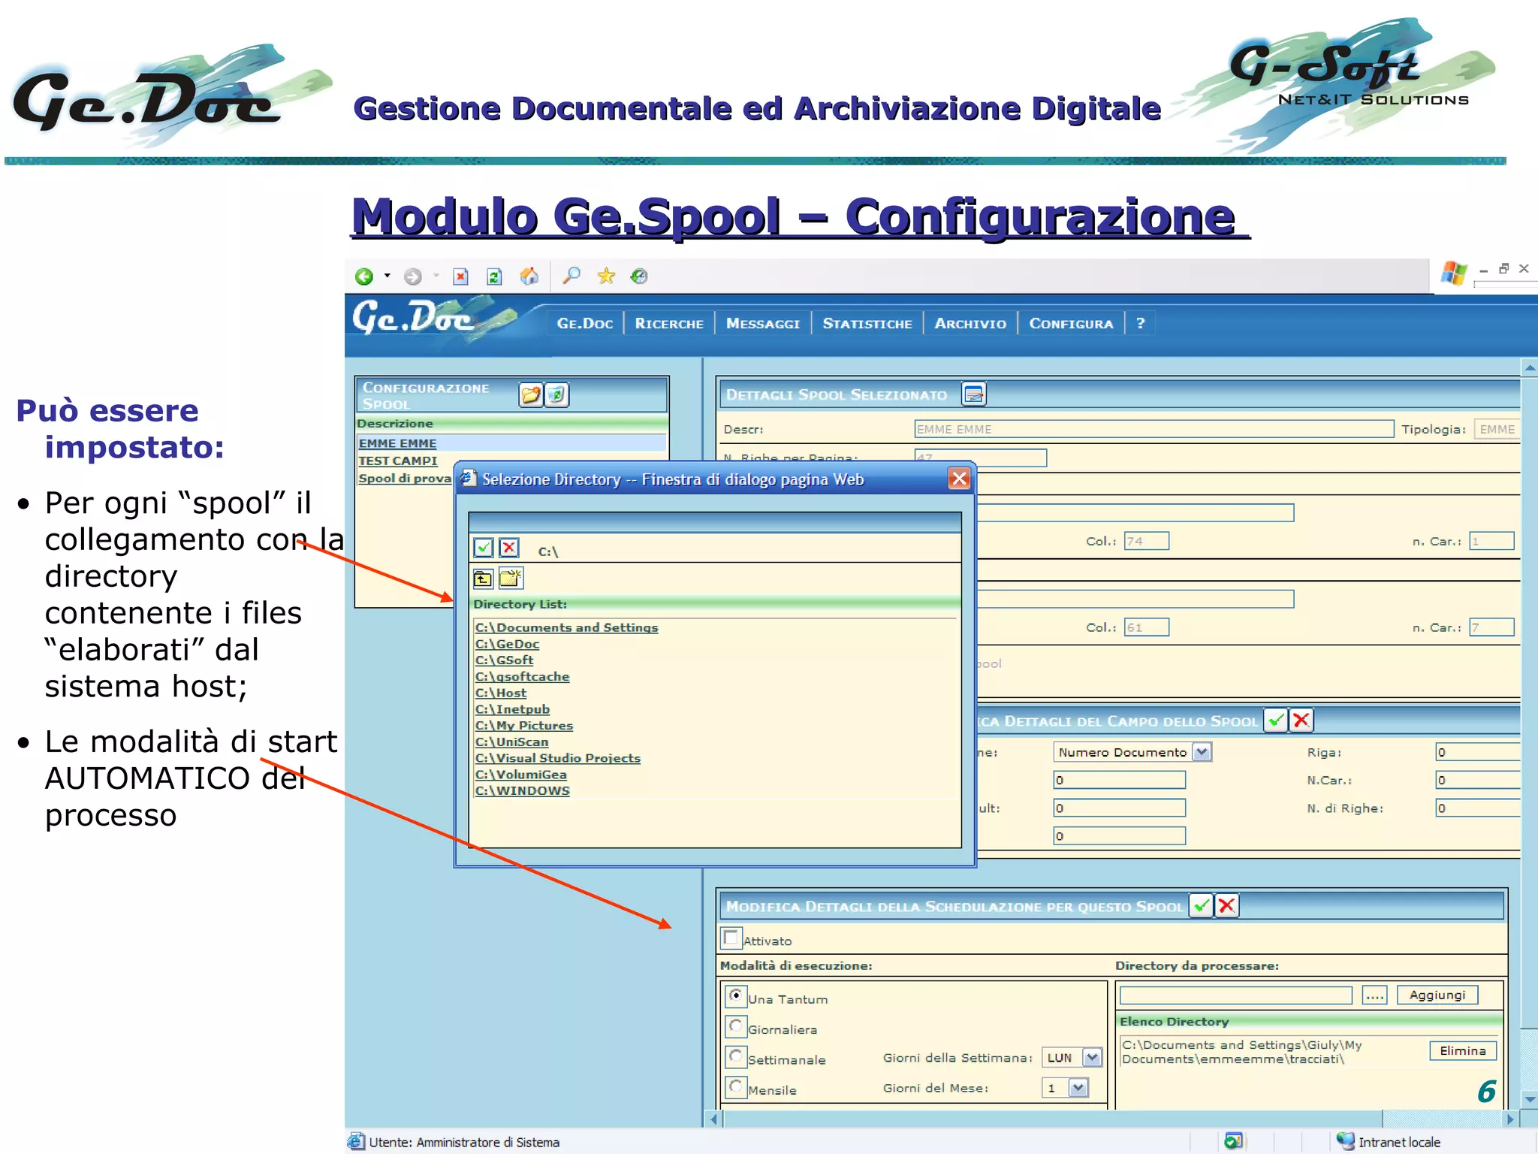The height and width of the screenshot is (1154, 1538).
Task: Click the browser Back arrow icon
Action: (x=364, y=276)
